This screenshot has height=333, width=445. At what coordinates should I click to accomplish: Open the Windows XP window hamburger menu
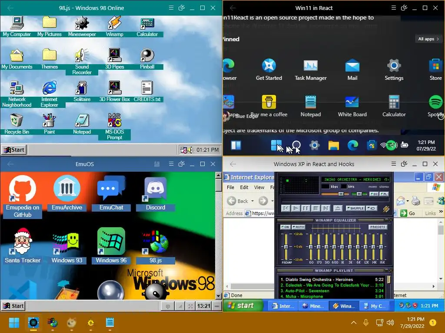pyautogui.click(x=394, y=164)
